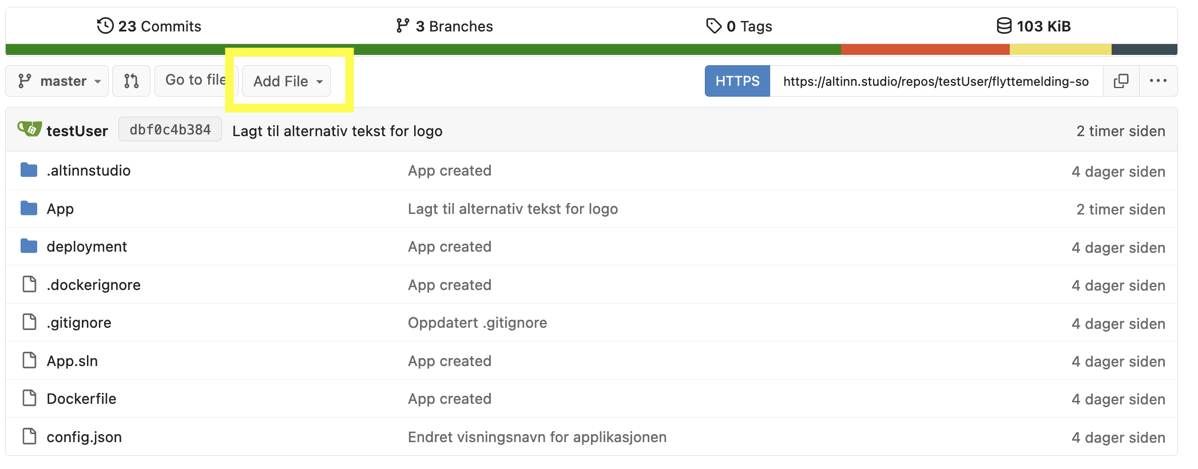Open the 0 Tags page
1198x469 pixels.
pos(739,26)
